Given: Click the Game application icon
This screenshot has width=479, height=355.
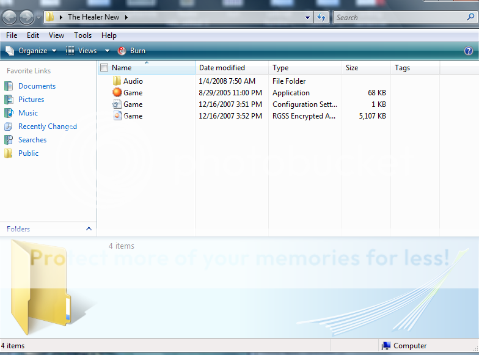Looking at the screenshot, I should (117, 93).
